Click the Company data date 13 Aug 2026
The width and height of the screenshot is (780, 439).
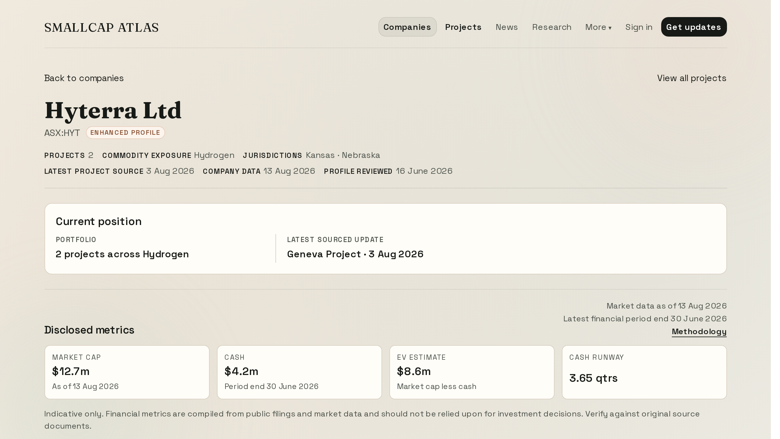point(289,171)
